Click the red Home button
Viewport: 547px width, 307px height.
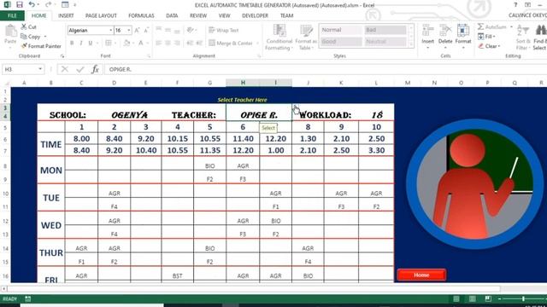point(421,275)
